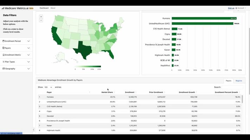The width and height of the screenshot is (250, 140).
Task: Expand the Enrollment Period filter
Action: tap(16, 41)
